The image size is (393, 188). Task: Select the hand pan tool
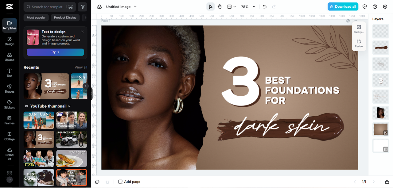[x=220, y=7]
